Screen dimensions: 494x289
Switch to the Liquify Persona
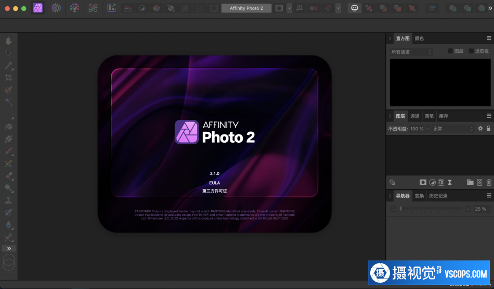coord(56,8)
